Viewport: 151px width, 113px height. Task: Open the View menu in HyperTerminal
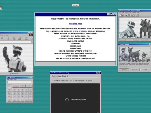pos(126,13)
